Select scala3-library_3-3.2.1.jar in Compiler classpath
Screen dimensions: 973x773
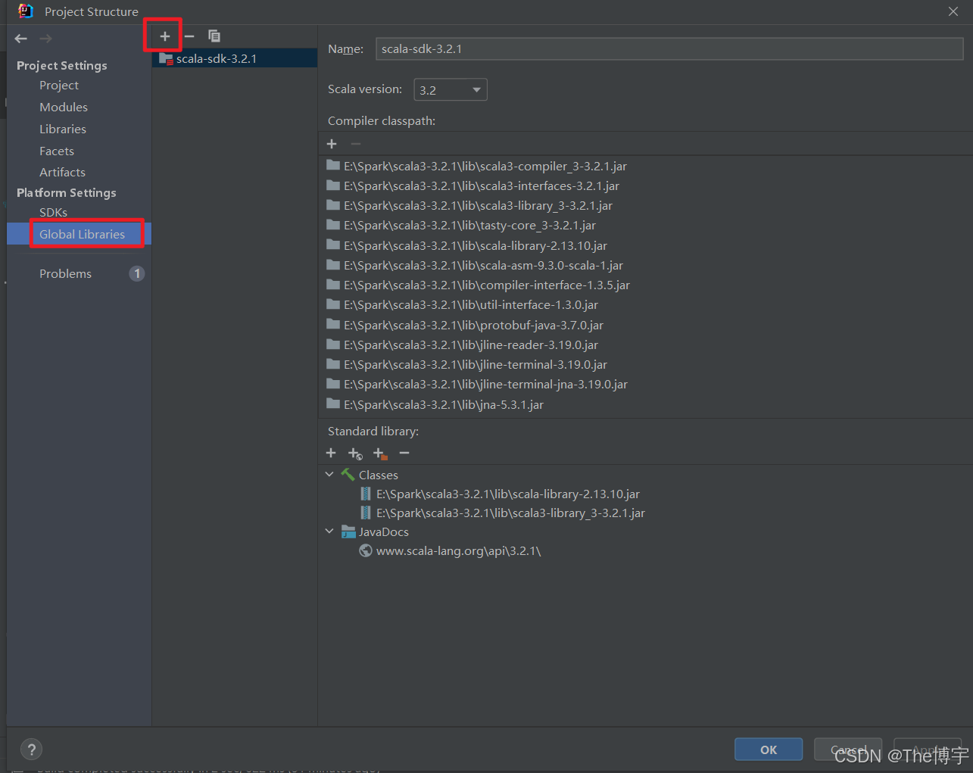[478, 206]
